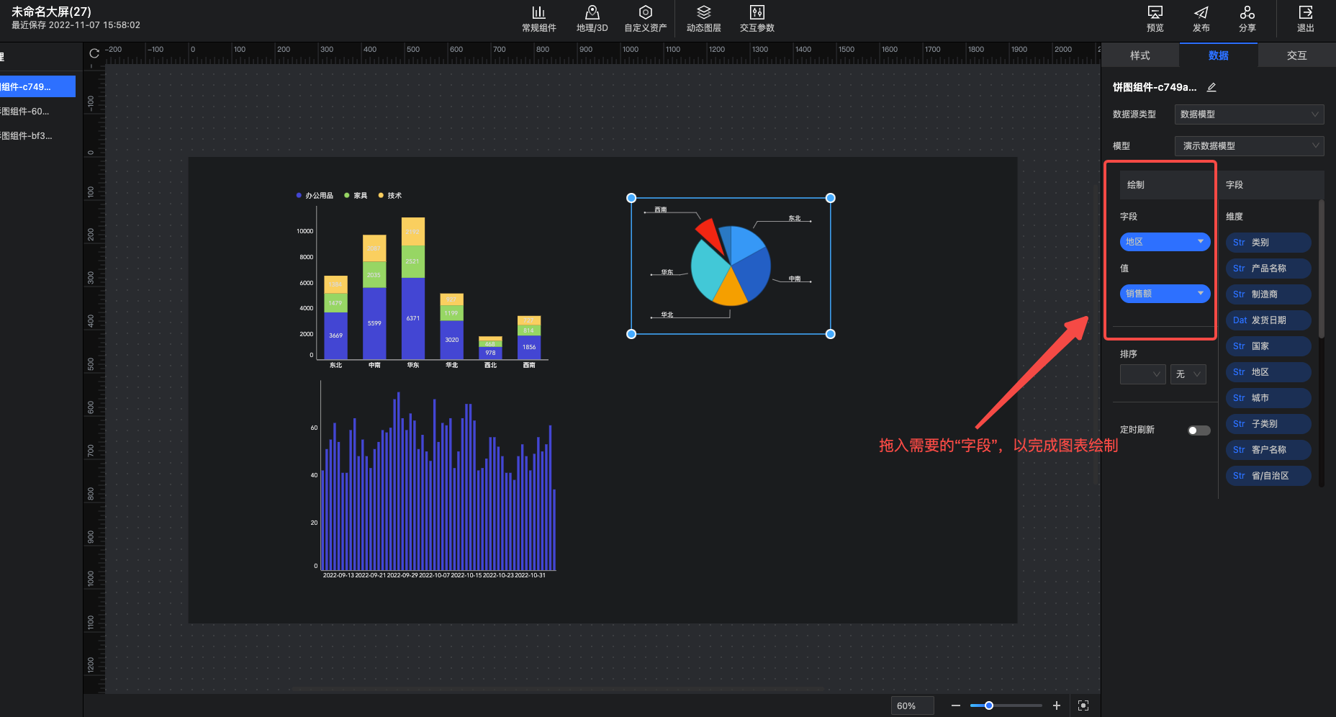Click the zoom in plus button
This screenshot has width=1336, height=717.
pos(1057,705)
